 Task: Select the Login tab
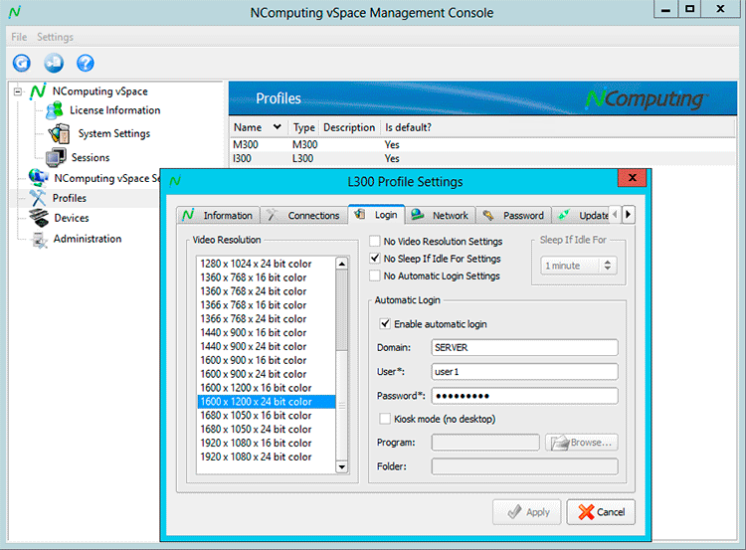pyautogui.click(x=376, y=215)
